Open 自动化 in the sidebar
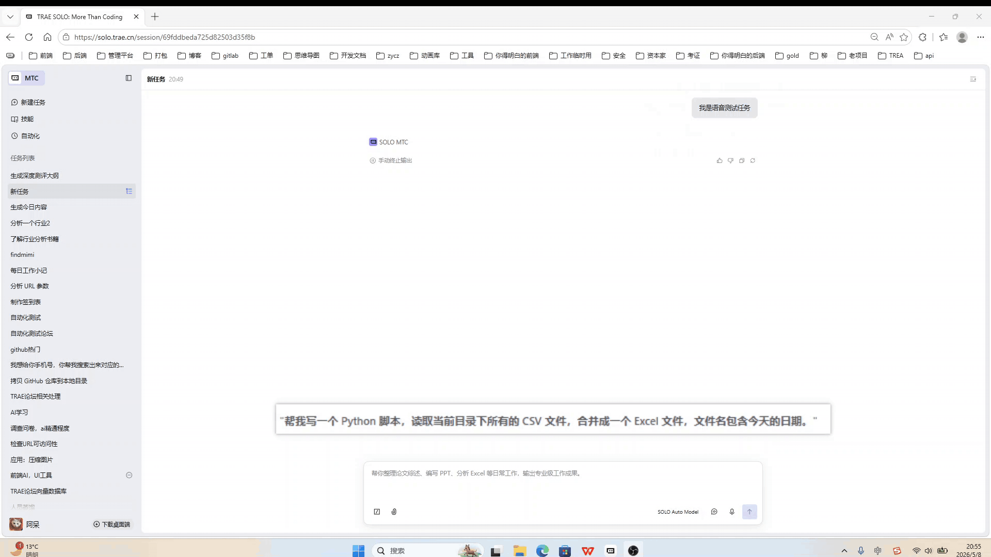Viewport: 991px width, 557px height. pos(25,136)
